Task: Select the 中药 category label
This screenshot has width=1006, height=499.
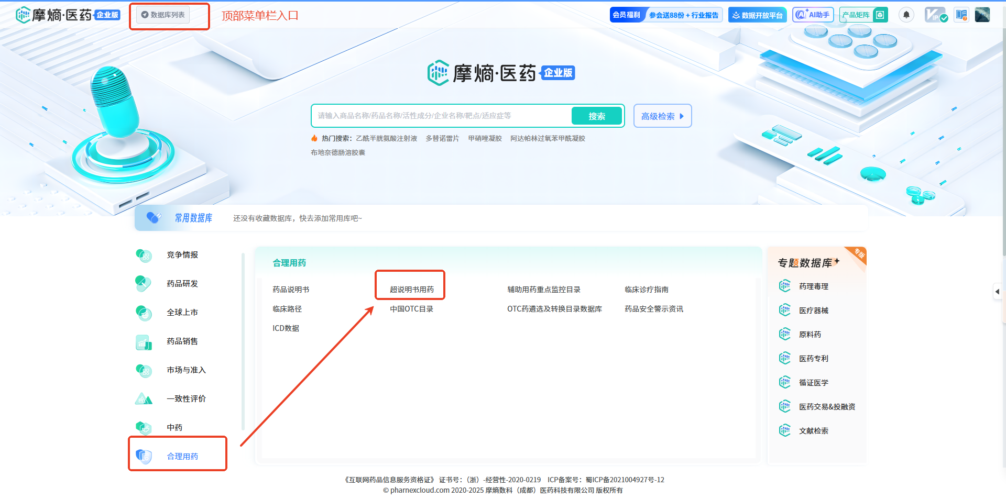Action: [x=174, y=428]
